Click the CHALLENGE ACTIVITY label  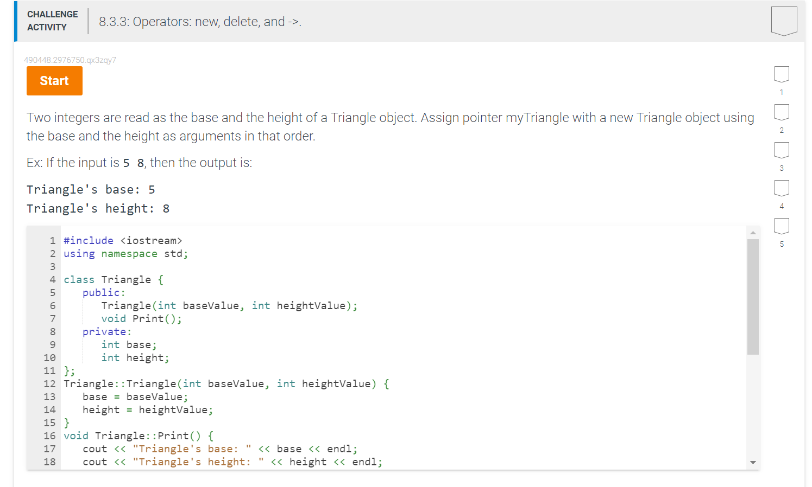point(52,21)
